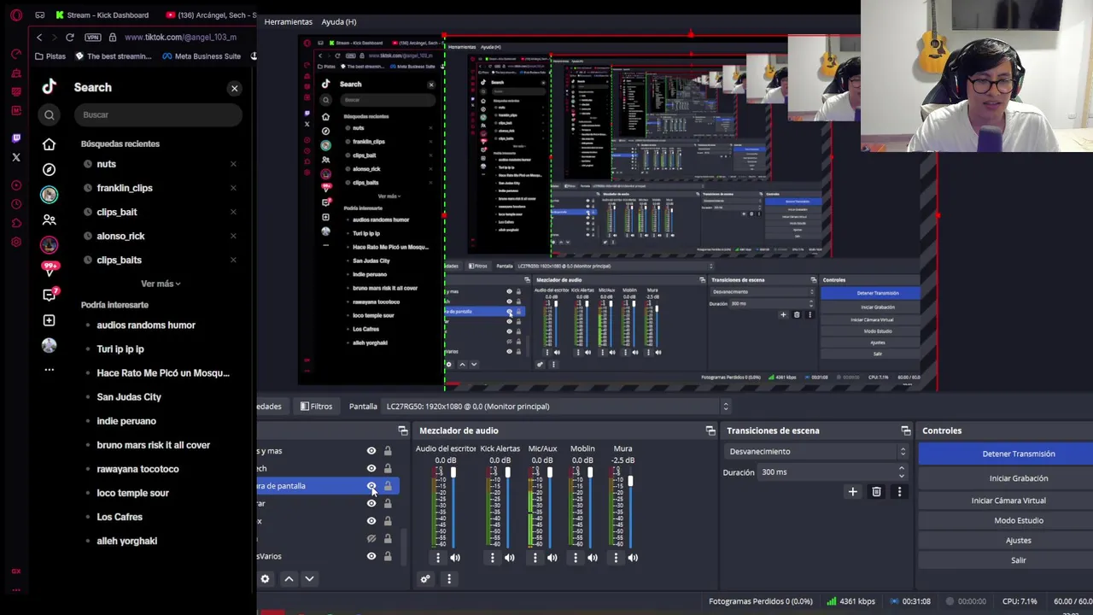Open advanced audio properties gear icon
The height and width of the screenshot is (615, 1093).
pyautogui.click(x=425, y=579)
